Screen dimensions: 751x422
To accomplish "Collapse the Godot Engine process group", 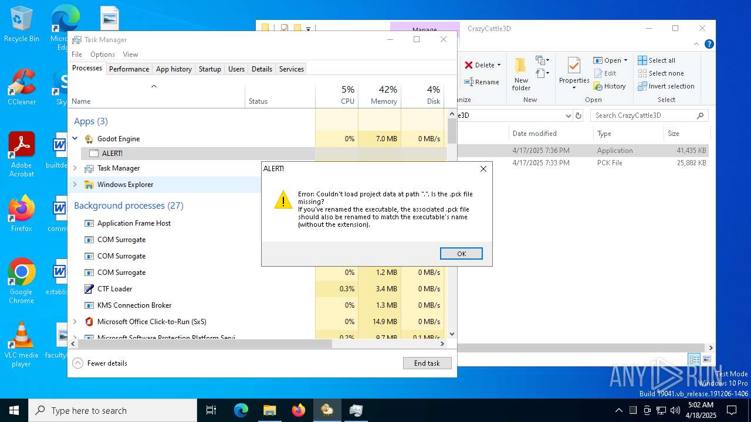I will click(x=75, y=139).
